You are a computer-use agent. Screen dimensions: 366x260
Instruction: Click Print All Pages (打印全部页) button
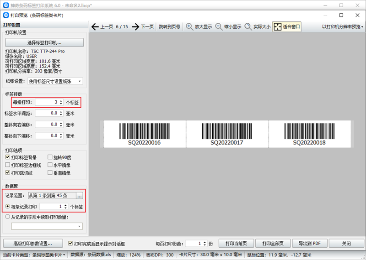pos(273,244)
